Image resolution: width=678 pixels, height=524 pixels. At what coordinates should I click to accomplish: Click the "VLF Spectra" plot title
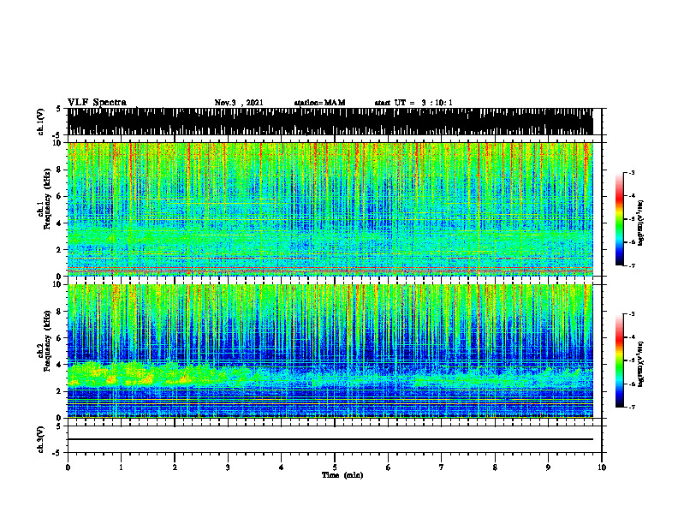coord(97,103)
